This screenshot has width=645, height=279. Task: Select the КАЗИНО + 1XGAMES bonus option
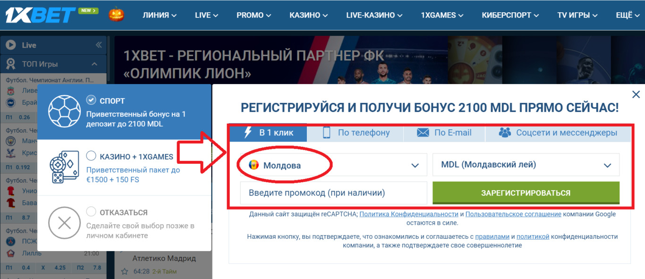point(91,156)
